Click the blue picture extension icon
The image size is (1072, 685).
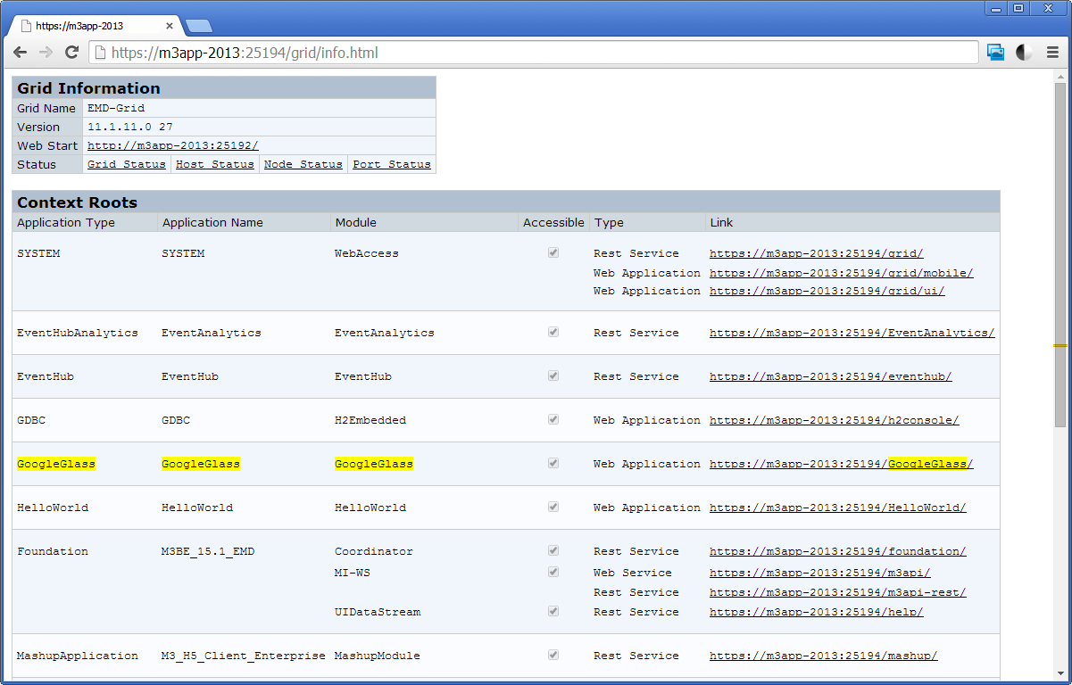coord(995,53)
